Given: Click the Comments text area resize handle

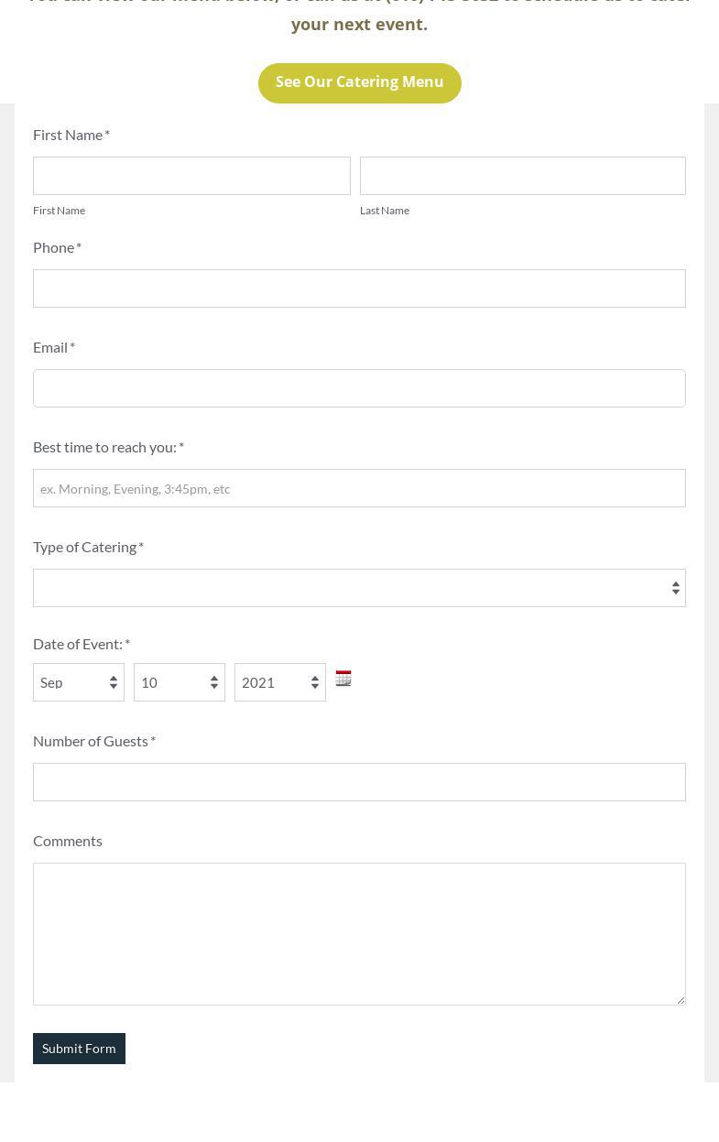Looking at the screenshot, I should [x=680, y=999].
